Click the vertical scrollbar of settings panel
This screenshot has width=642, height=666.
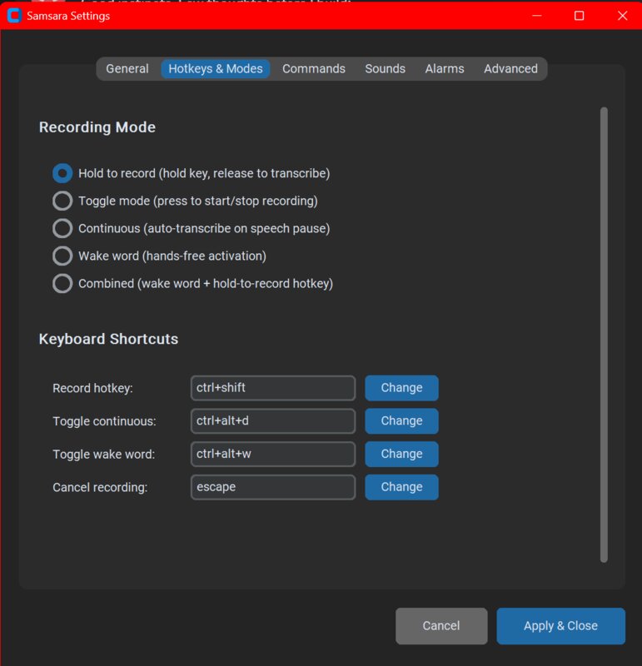[604, 335]
